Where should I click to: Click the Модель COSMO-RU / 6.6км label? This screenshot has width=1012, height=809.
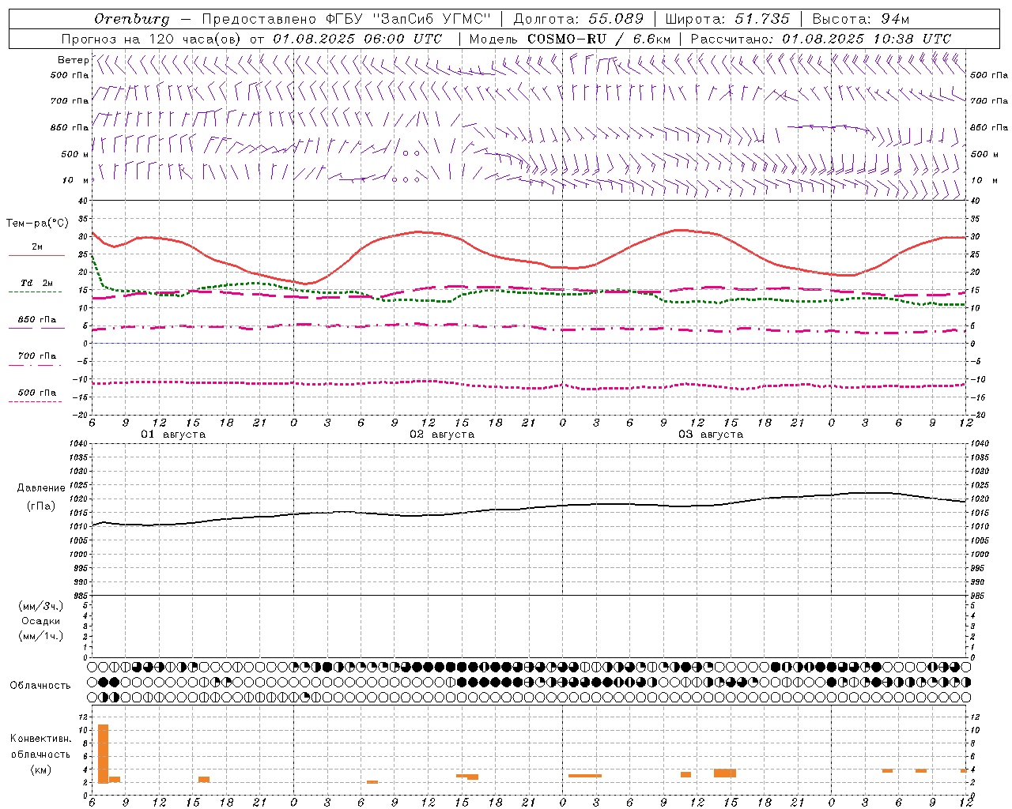[x=569, y=39]
